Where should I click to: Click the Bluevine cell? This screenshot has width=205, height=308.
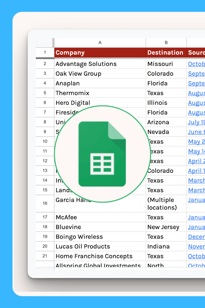coord(100,227)
